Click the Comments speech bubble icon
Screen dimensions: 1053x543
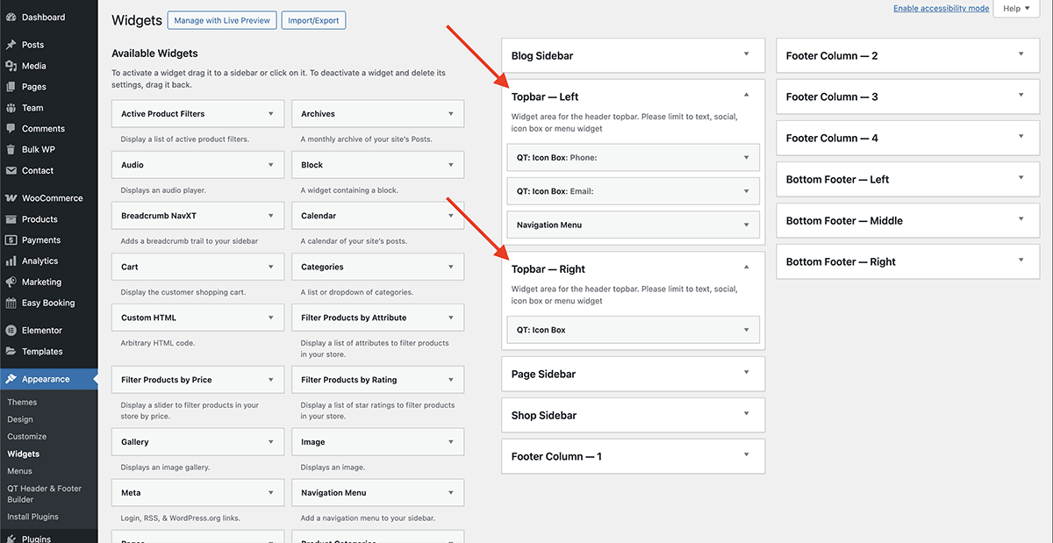[x=11, y=129]
